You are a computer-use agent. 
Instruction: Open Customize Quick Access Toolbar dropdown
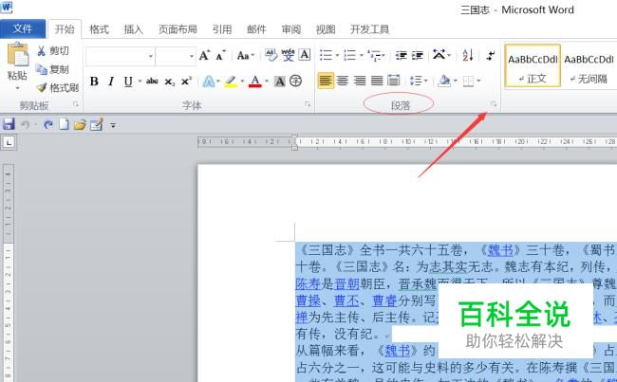tap(113, 125)
